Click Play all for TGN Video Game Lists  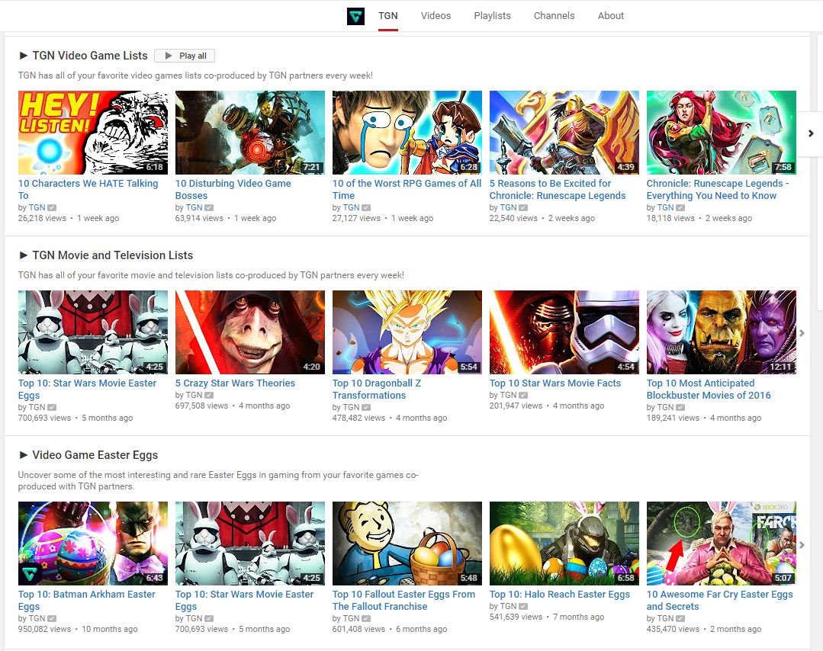[x=185, y=56]
